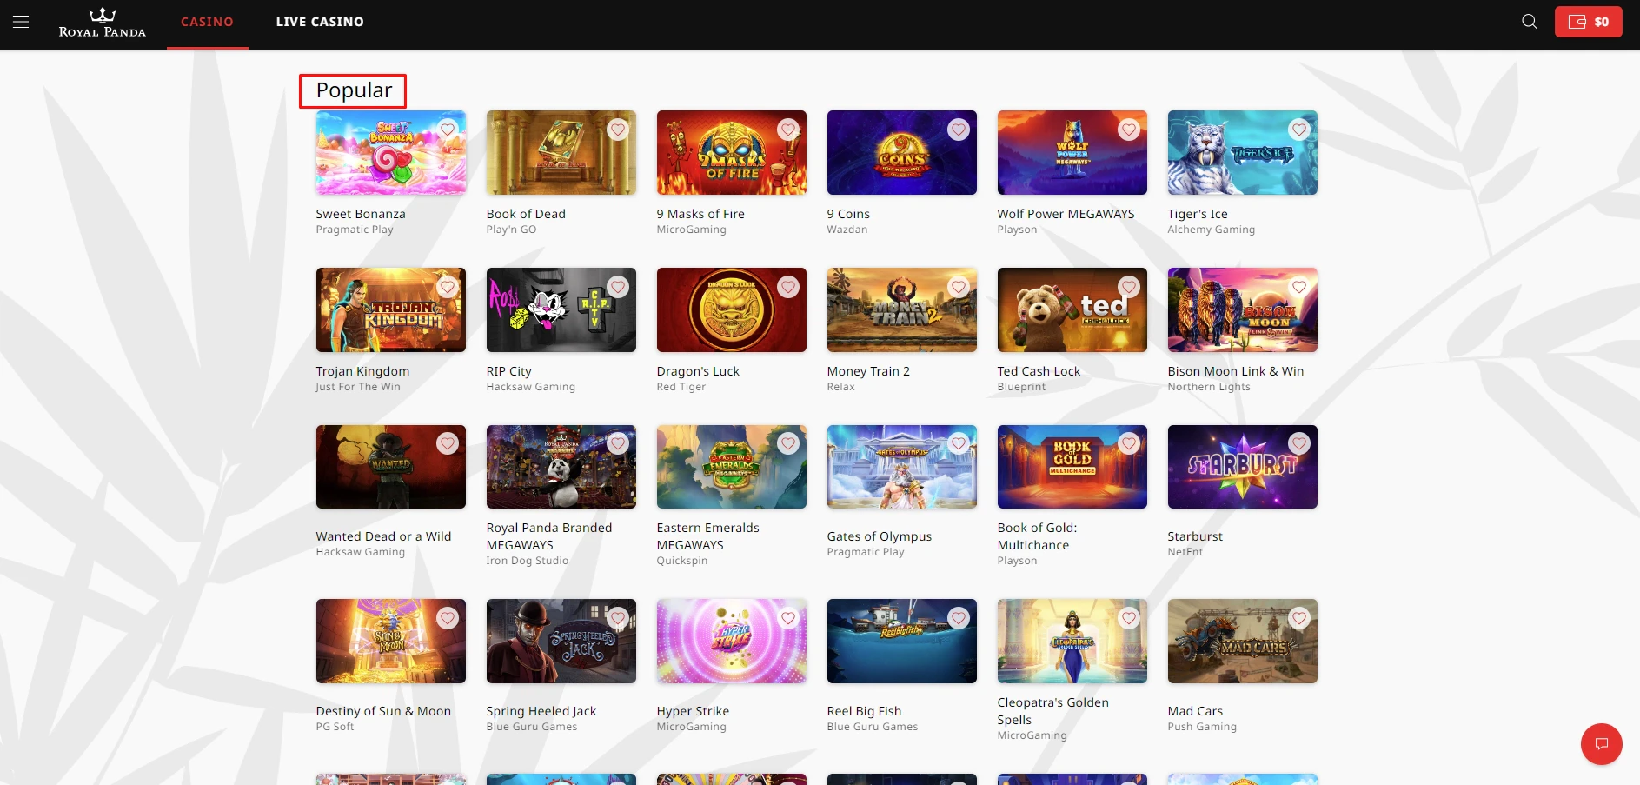Click the $0 wallet balance button
1640x785 pixels.
pos(1588,22)
